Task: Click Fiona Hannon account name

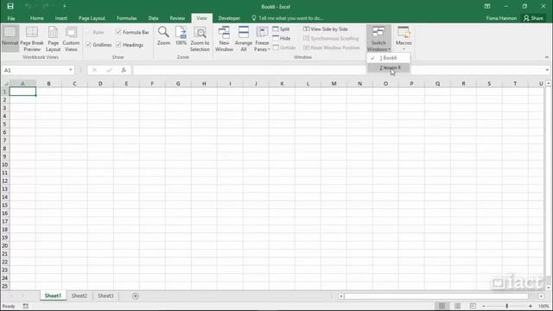Action: tap(501, 18)
